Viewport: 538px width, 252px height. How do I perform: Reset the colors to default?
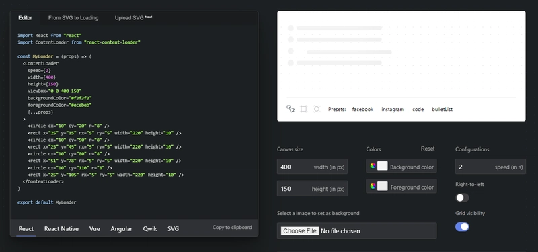click(428, 149)
